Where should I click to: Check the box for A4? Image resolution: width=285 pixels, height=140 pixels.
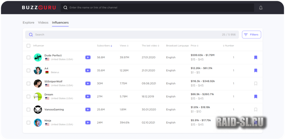click(x=28, y=71)
